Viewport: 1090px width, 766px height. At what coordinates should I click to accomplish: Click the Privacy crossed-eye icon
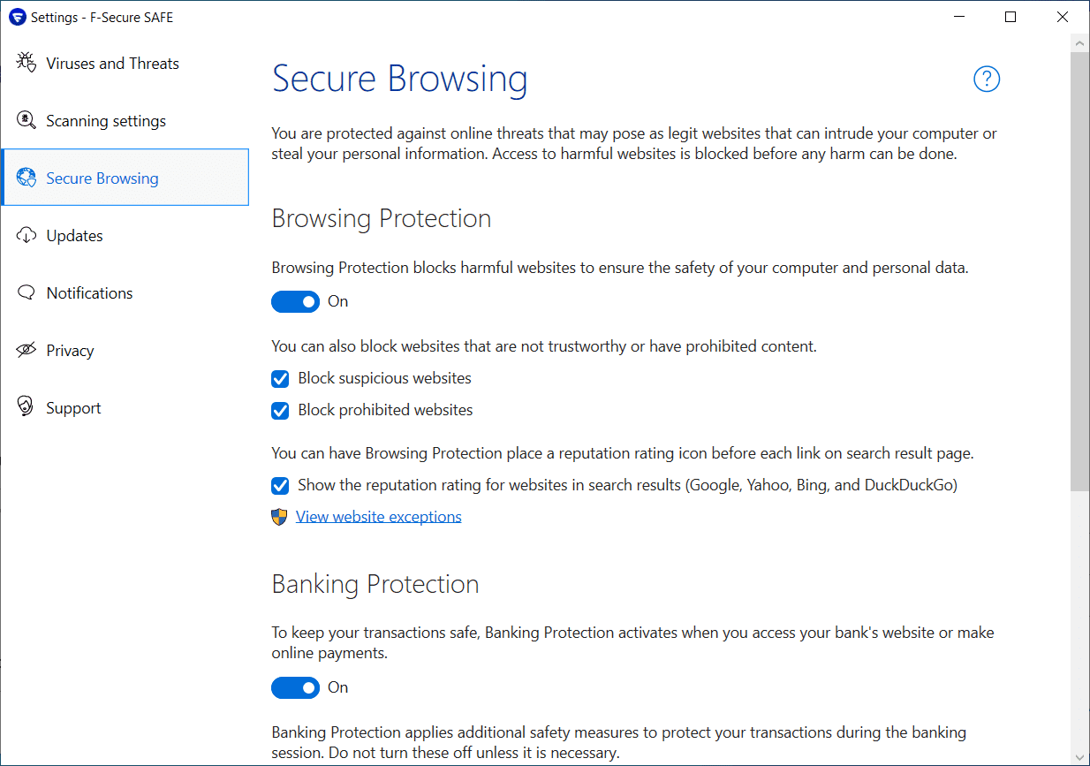pos(26,351)
